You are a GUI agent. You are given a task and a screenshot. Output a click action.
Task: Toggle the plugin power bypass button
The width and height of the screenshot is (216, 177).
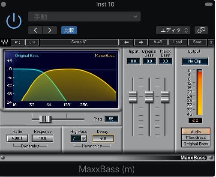(14, 21)
